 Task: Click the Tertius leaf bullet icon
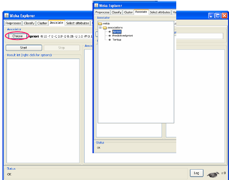110,40
